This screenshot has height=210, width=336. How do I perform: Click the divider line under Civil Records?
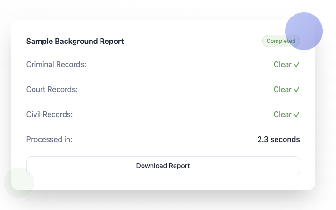pyautogui.click(x=163, y=124)
